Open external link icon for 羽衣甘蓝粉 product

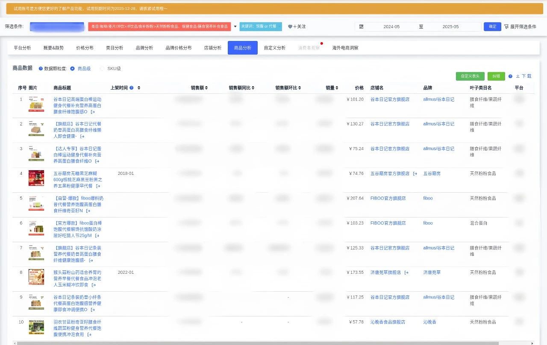click(89, 334)
